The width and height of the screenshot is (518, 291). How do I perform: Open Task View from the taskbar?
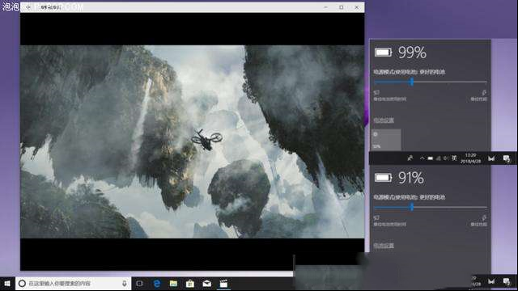coord(140,284)
